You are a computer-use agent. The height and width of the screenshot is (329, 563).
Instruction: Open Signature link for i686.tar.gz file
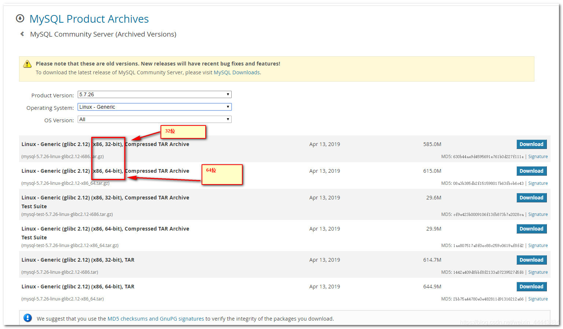coord(538,157)
